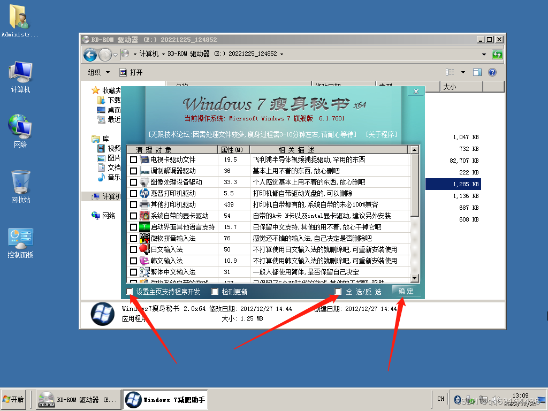Viewport: 548px width, 411px height.
Task: Click the Explorer help question mark icon
Action: (x=492, y=72)
